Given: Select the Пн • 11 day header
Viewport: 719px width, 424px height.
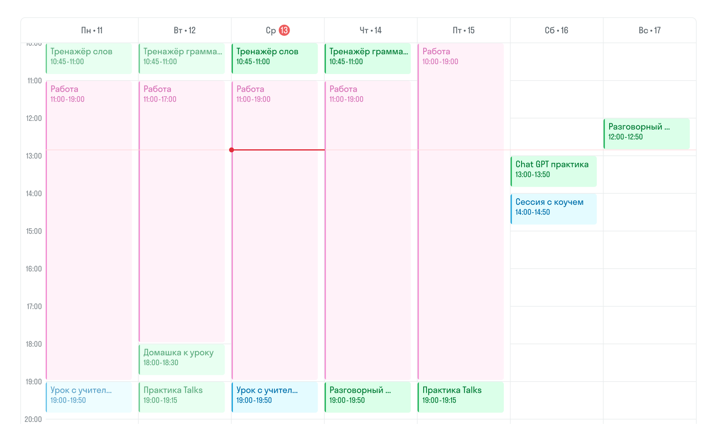Looking at the screenshot, I should tap(92, 30).
